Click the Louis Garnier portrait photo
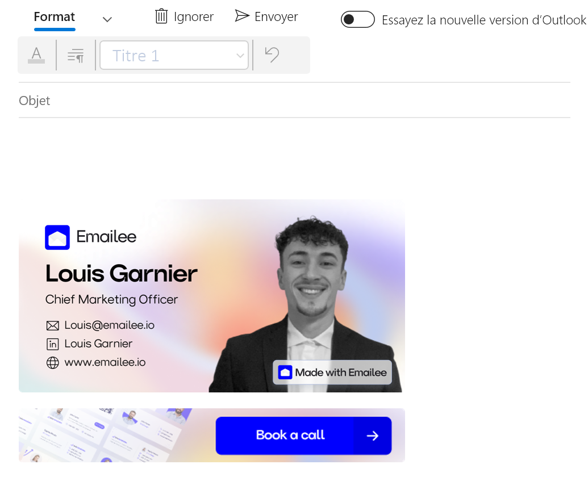 coord(307,304)
